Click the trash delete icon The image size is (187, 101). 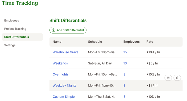pyautogui.click(x=177, y=78)
